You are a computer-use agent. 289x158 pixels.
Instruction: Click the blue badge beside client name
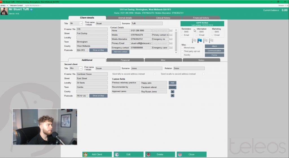[31, 10]
